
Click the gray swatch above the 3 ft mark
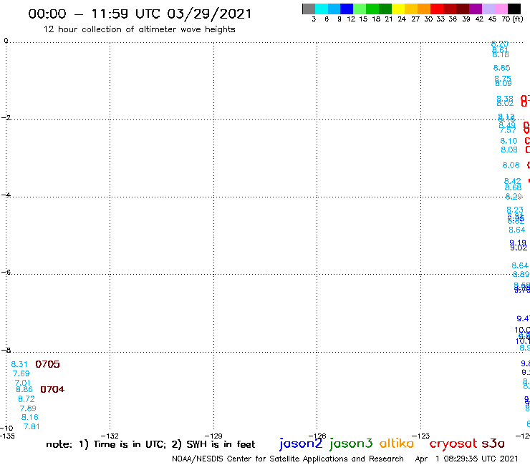[x=309, y=9]
